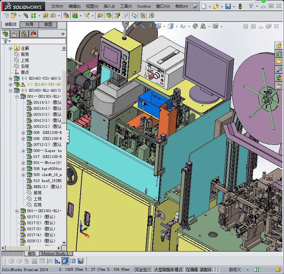Expand the 注解 annotations folder
This screenshot has height=274, width=284.
[x=10, y=49]
